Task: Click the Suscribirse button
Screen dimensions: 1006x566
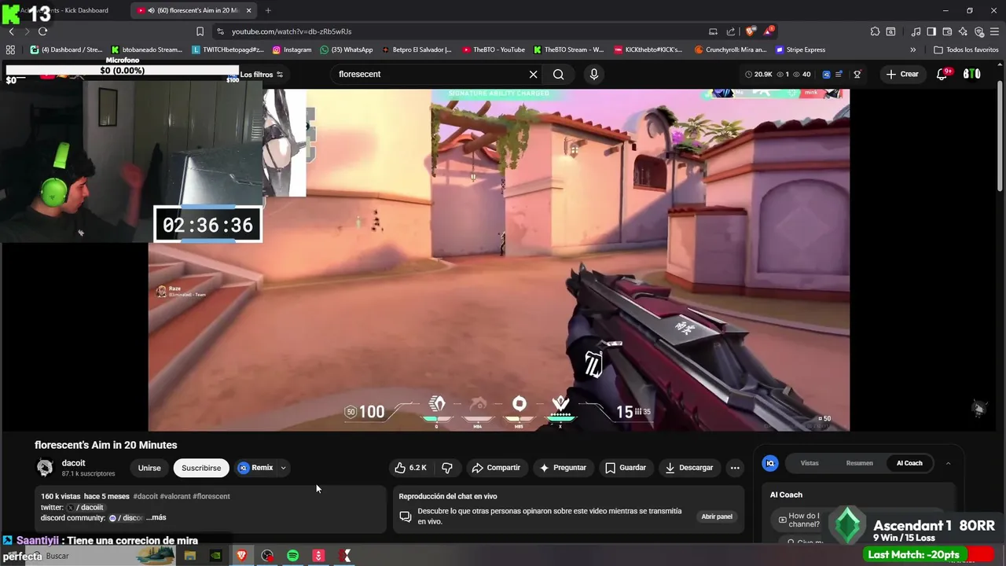Action: [201, 468]
